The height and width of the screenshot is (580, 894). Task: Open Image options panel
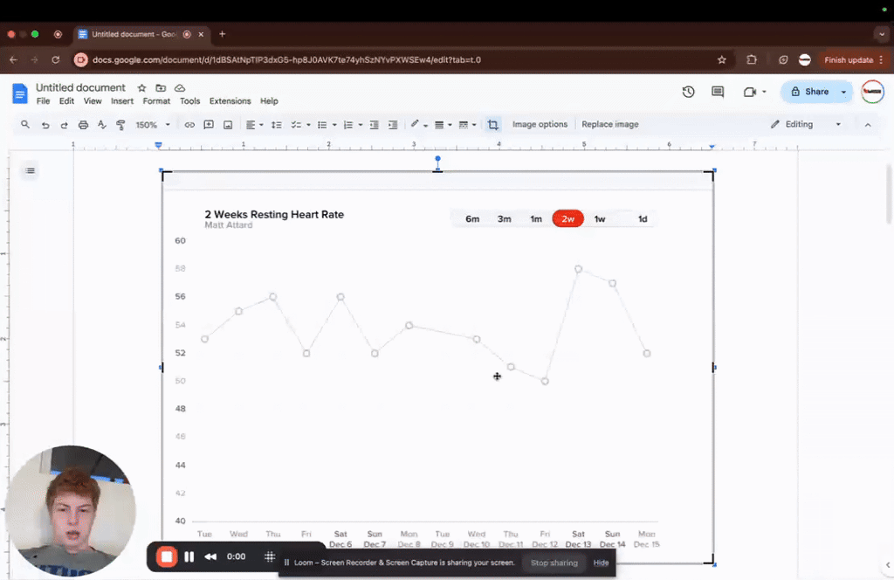[540, 124]
